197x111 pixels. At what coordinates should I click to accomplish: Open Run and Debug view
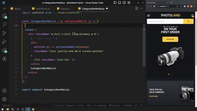point(4,42)
